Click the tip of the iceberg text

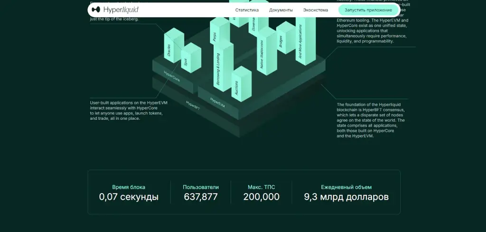(x=114, y=19)
